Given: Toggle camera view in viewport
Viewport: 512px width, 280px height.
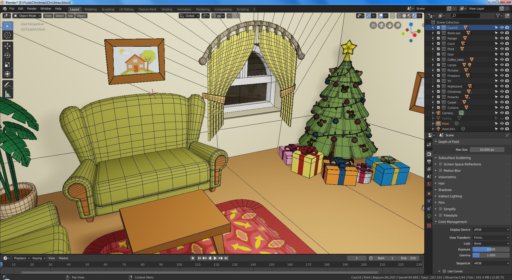Looking at the screenshot, I should point(381,25).
